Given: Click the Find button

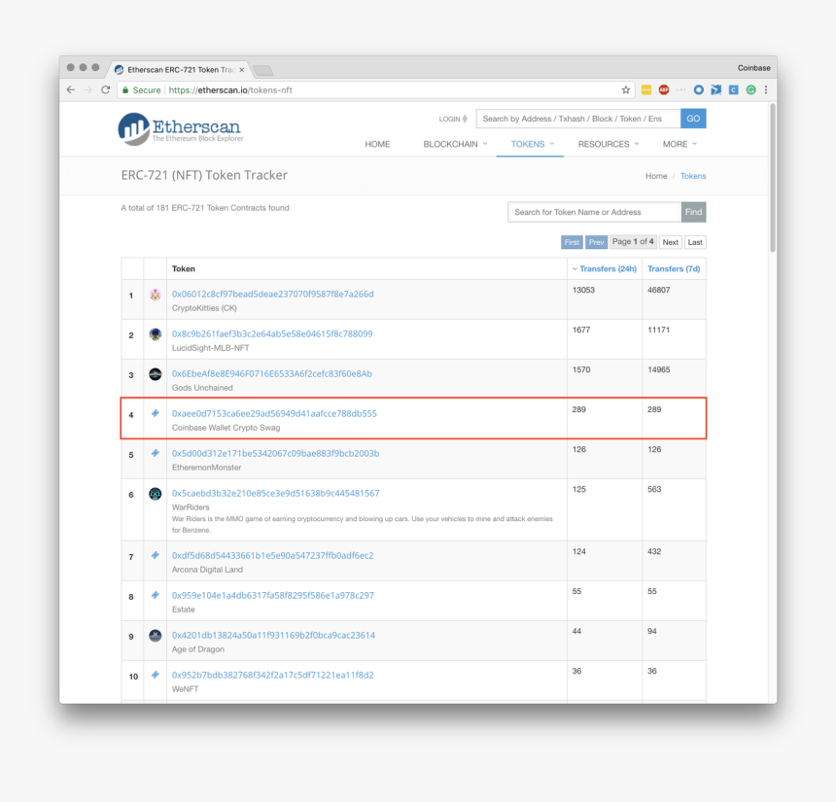Looking at the screenshot, I should pyautogui.click(x=694, y=212).
